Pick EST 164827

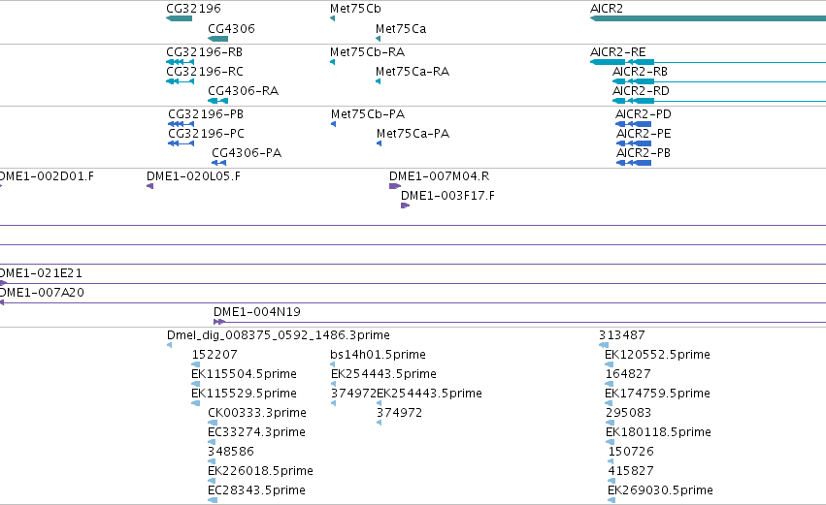610,384
